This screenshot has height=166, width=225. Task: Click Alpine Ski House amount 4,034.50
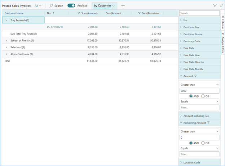[x=93, y=54]
